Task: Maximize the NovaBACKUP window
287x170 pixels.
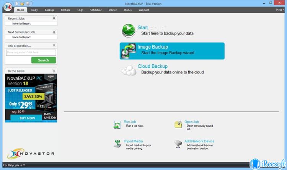Action: click(271, 3)
